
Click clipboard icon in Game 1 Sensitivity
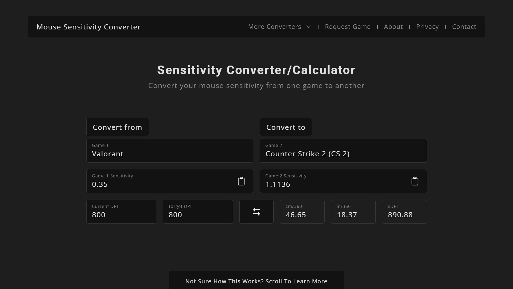241,181
